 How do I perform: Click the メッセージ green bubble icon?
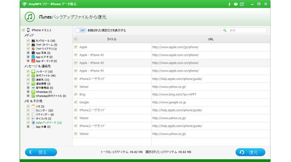coord(33,71)
